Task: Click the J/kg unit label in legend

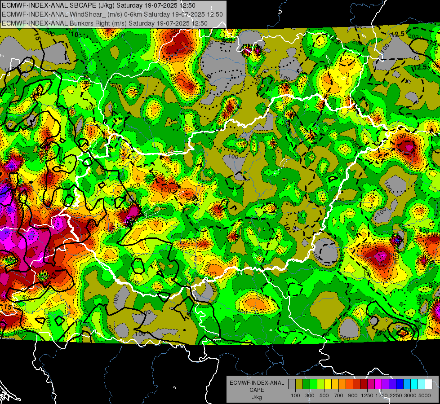Action: click(257, 397)
